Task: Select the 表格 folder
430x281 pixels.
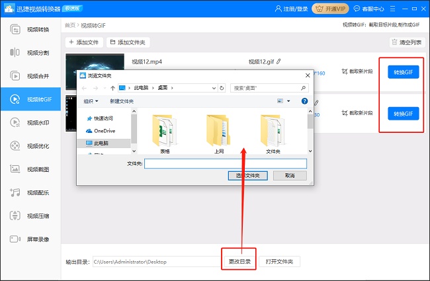Action: point(165,134)
